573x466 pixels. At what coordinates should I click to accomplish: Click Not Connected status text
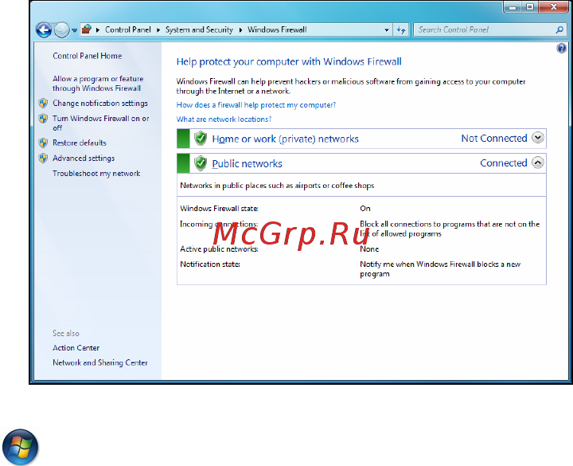[494, 139]
